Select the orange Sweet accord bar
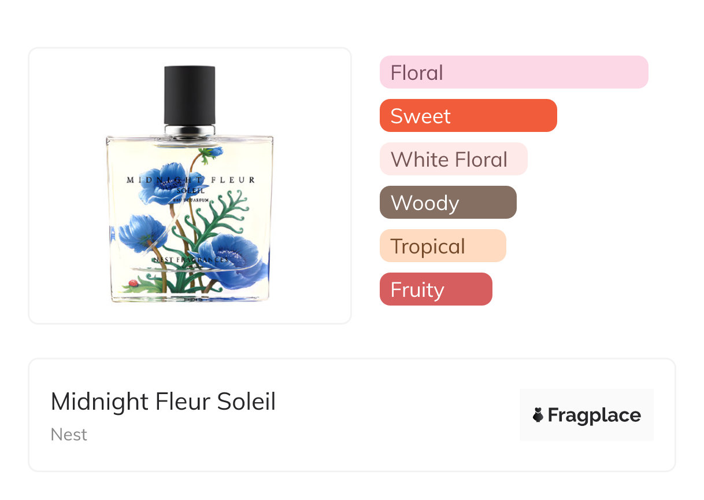This screenshot has width=704, height=500. tap(468, 116)
